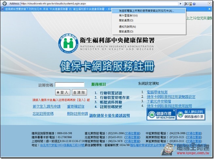The image size is (214, 159).
Task: Focus the 註冊密碼 password field
Action: tap(70, 85)
